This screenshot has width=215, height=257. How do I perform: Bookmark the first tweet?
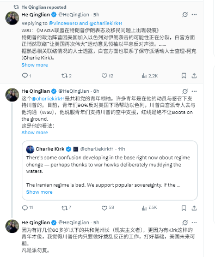point(184,76)
